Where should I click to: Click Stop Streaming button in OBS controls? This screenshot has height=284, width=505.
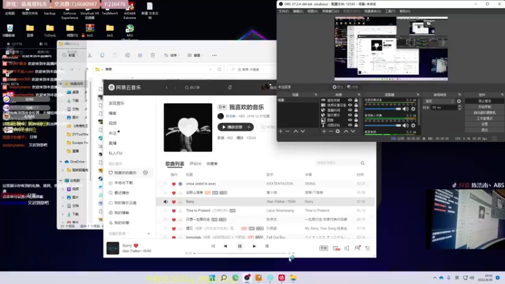(484, 101)
